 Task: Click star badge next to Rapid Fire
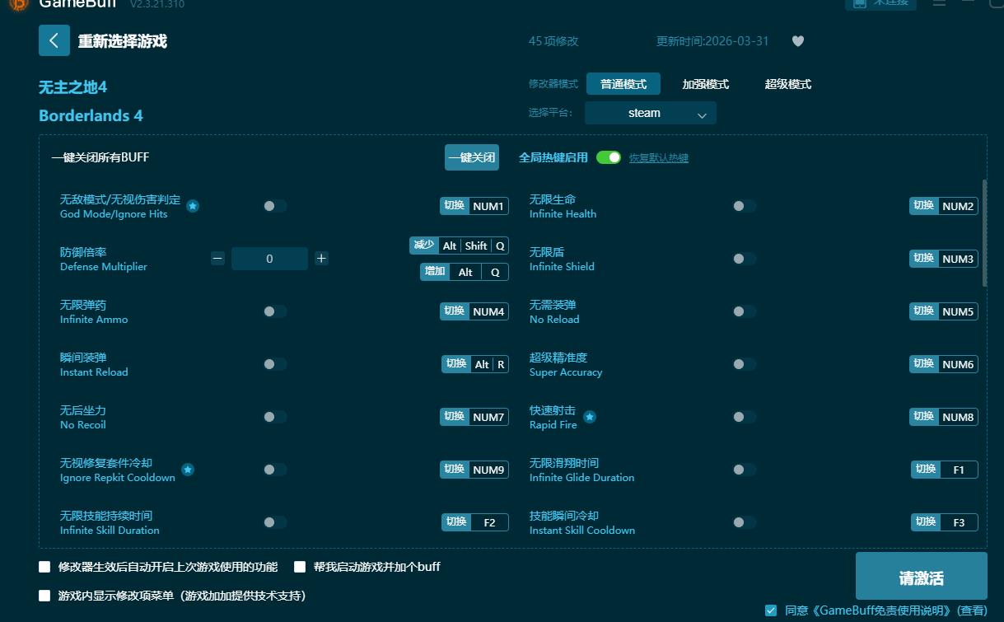tap(590, 417)
